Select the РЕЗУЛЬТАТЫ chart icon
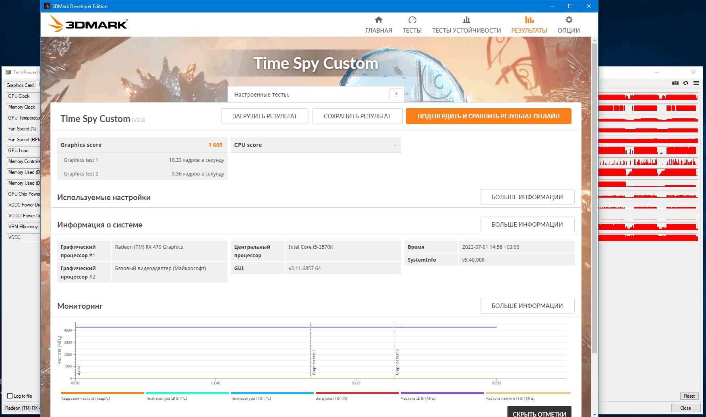The height and width of the screenshot is (417, 706). pyautogui.click(x=529, y=20)
